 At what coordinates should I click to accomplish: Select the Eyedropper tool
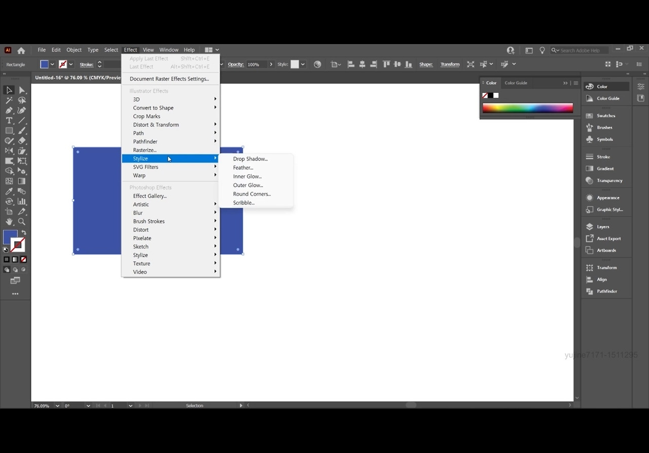[x=9, y=191]
